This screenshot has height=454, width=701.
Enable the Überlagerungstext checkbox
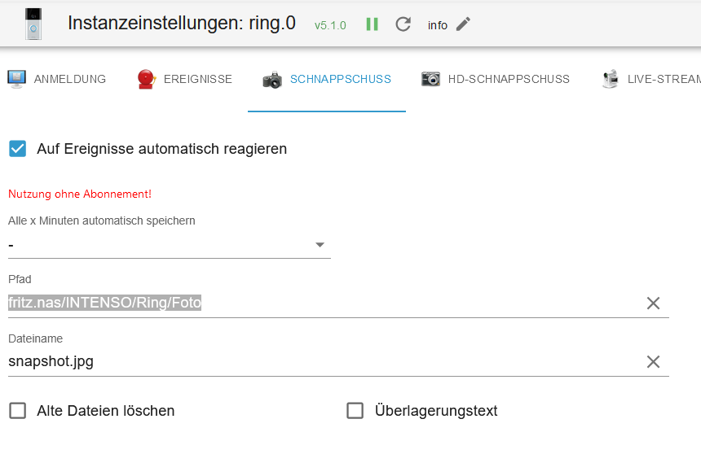tap(355, 411)
